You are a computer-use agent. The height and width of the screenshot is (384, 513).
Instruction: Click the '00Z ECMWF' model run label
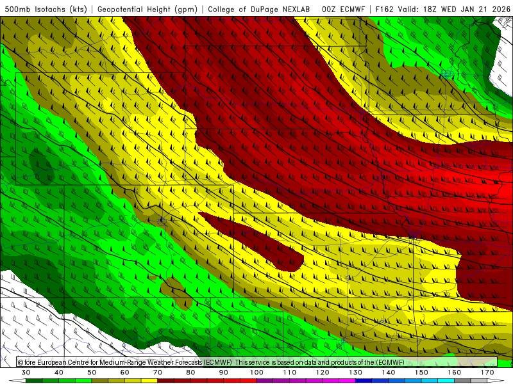pyautogui.click(x=343, y=9)
